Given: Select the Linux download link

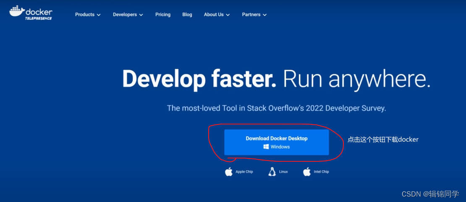Looking at the screenshot, I should 283,172.
